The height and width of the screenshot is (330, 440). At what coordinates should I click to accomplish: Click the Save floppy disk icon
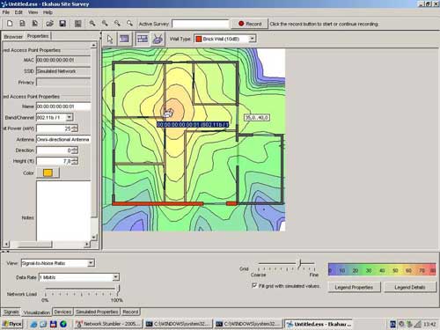pyautogui.click(x=62, y=24)
